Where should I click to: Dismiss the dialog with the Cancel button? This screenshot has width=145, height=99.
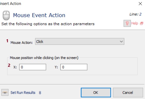[128, 93]
